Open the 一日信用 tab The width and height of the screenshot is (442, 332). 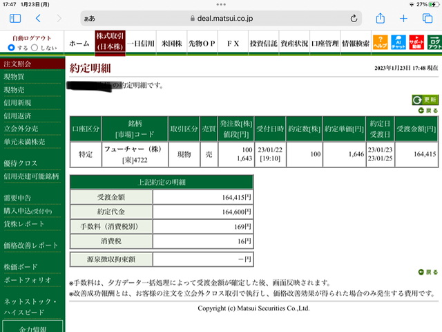(x=141, y=43)
